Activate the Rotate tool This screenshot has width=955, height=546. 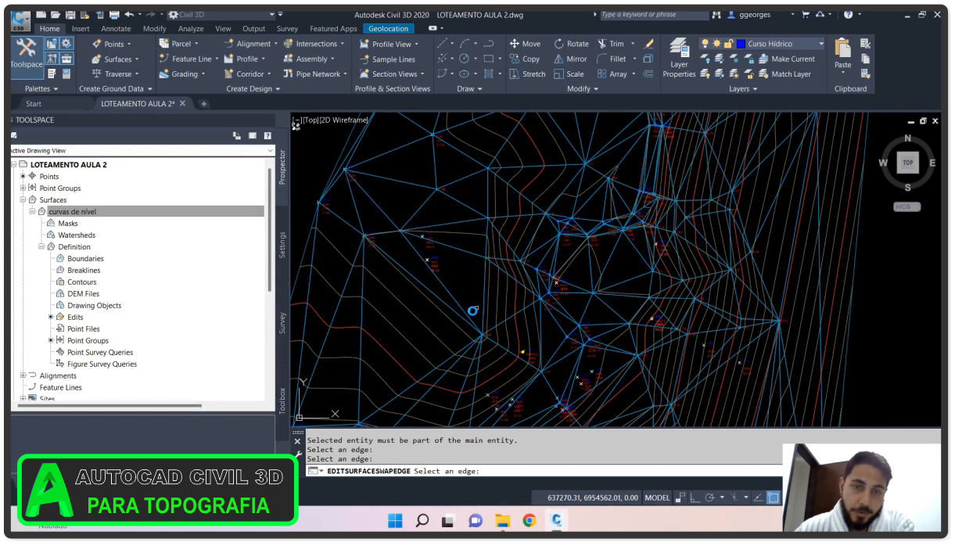pos(571,44)
